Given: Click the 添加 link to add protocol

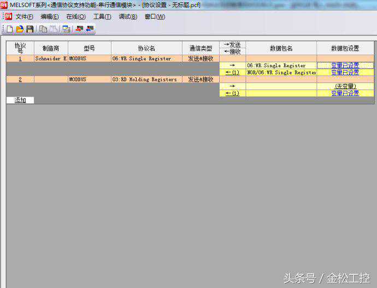Looking at the screenshot, I should (x=20, y=100).
